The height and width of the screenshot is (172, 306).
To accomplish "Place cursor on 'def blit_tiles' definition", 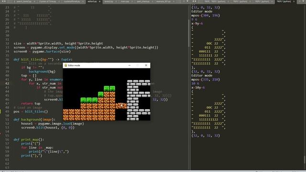I will click(43, 59).
